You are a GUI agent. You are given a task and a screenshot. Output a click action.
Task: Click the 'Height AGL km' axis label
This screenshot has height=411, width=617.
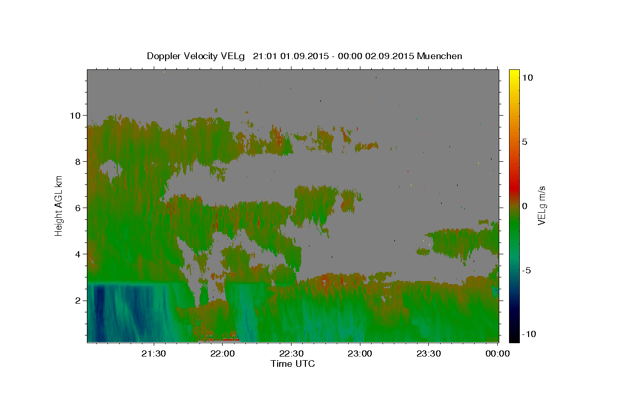tap(59, 206)
